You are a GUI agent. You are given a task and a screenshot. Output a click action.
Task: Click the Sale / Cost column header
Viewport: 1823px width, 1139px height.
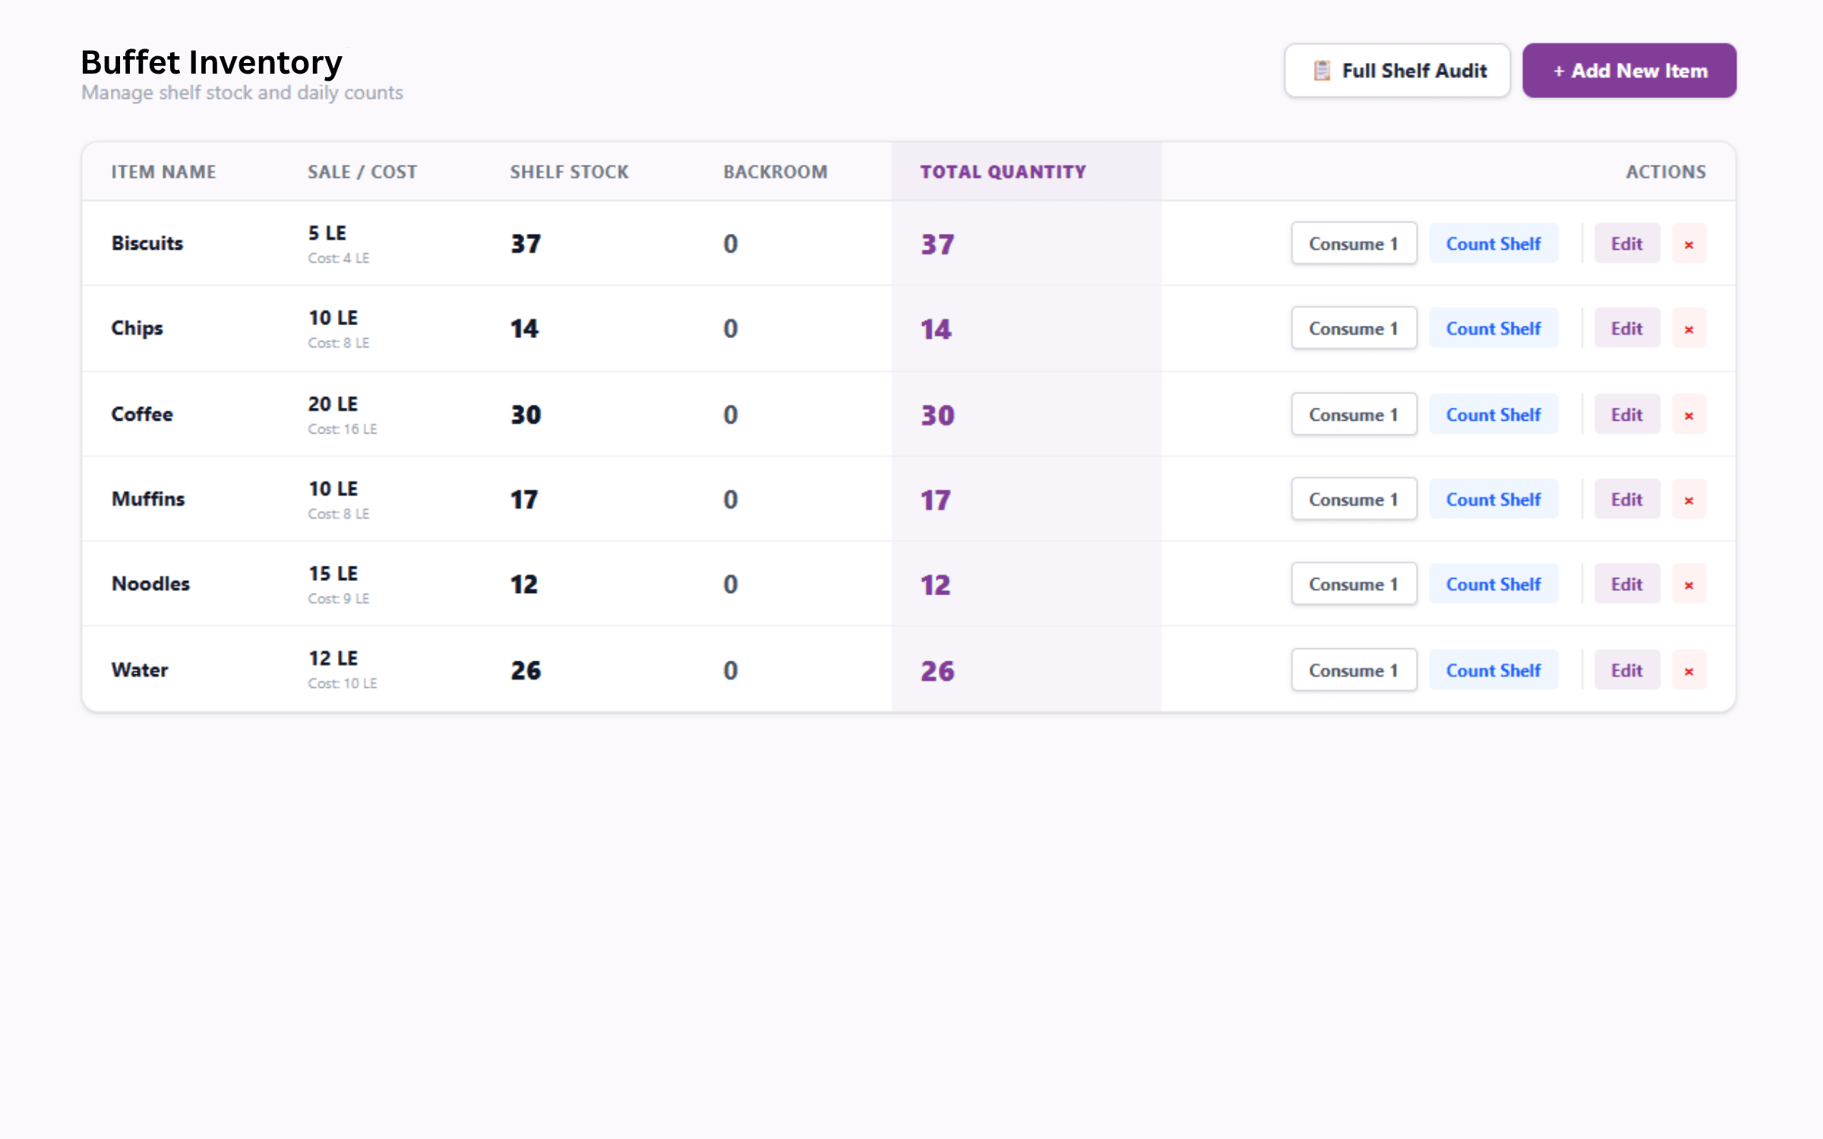(x=362, y=172)
